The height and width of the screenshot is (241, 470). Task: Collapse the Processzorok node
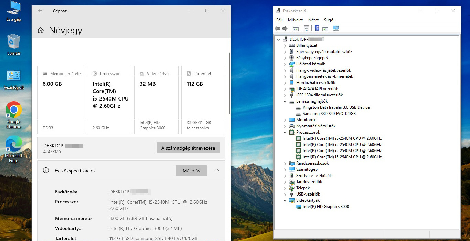point(285,132)
